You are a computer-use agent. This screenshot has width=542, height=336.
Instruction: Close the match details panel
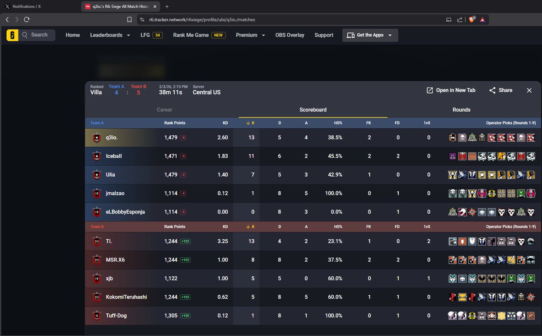pos(529,90)
